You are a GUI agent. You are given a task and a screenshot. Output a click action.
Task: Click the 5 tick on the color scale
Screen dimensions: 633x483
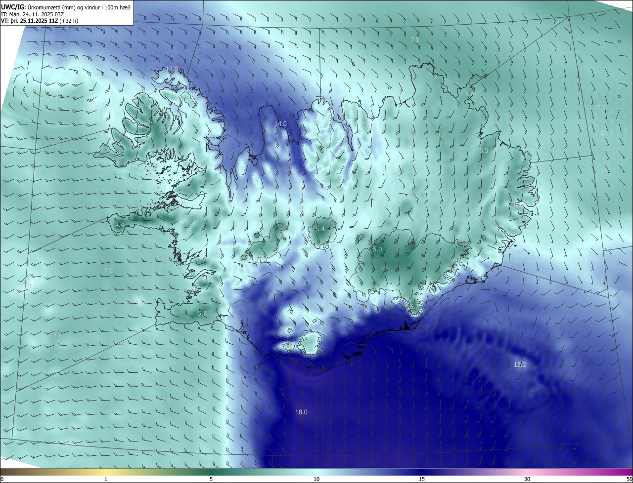211,479
